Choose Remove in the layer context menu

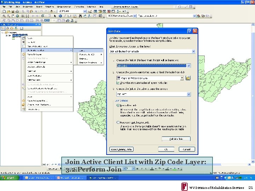tap(47, 42)
